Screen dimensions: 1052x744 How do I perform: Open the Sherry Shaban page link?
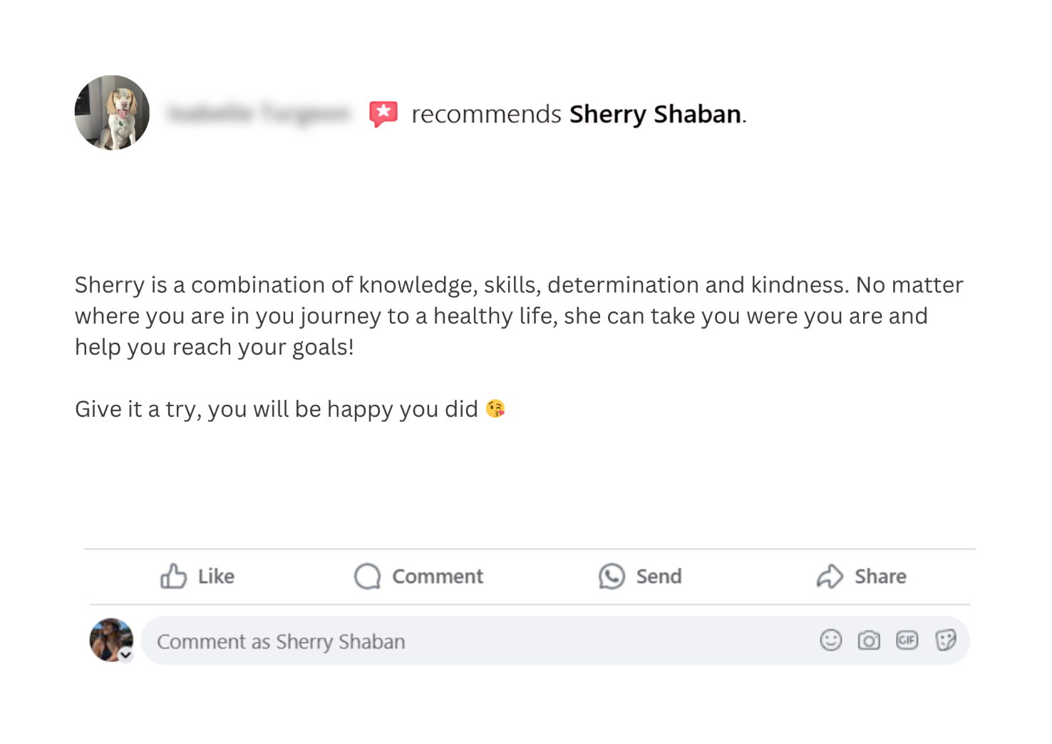(x=655, y=114)
